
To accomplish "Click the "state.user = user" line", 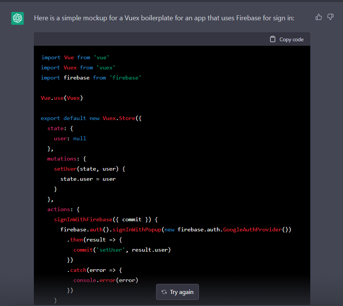I will coord(88,179).
